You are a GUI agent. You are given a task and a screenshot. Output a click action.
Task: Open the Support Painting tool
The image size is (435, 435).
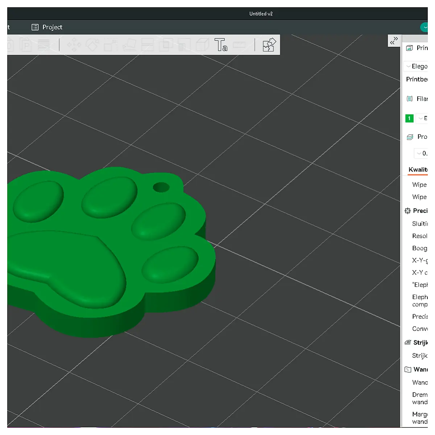[x=184, y=45]
